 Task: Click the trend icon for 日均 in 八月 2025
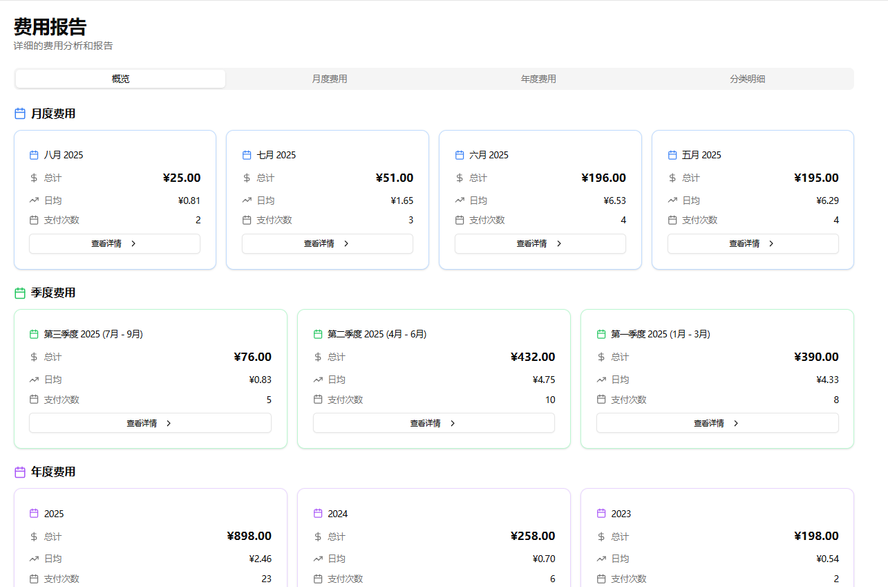tap(34, 201)
